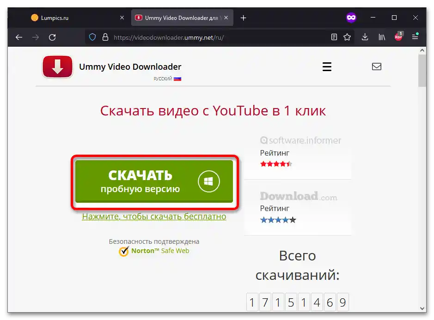The width and height of the screenshot is (434, 320).
Task: Click the Ummy Video Downloader logo
Action: 57,66
